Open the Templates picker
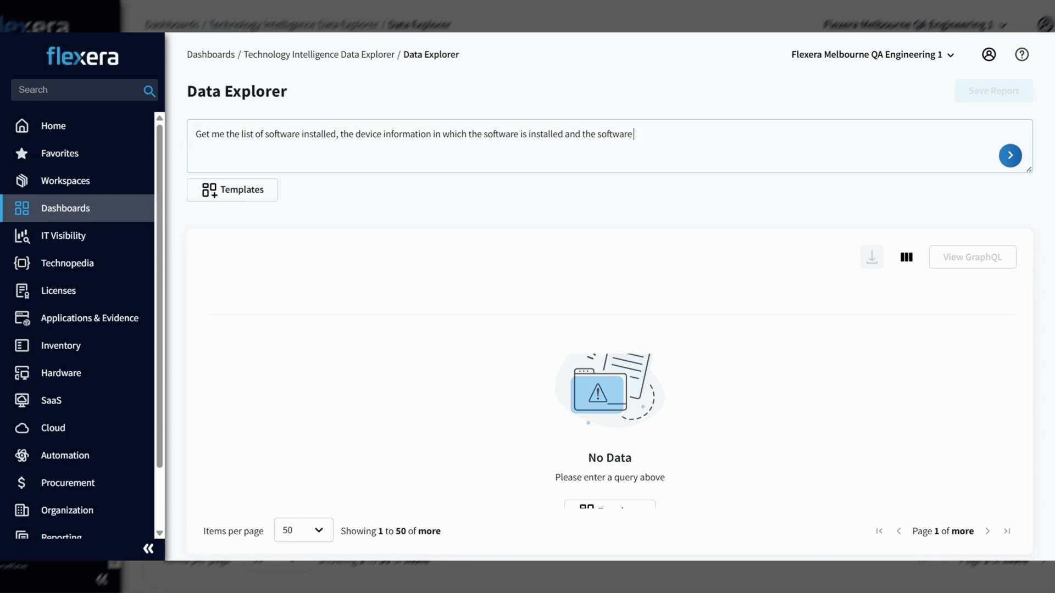Screen dimensions: 1055x593 [232, 189]
